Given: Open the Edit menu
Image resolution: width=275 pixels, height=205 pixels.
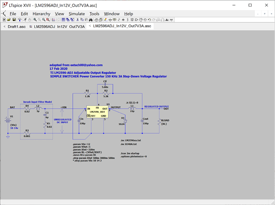Looking at the screenshot, I should pos(24,14).
